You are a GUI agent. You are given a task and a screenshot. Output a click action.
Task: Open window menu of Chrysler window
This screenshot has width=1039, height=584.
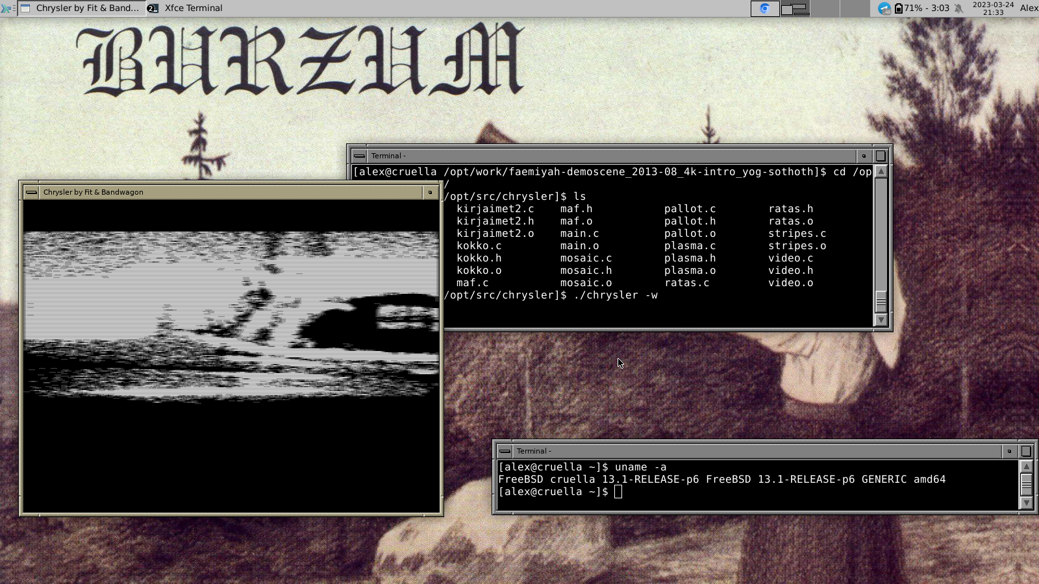point(31,192)
